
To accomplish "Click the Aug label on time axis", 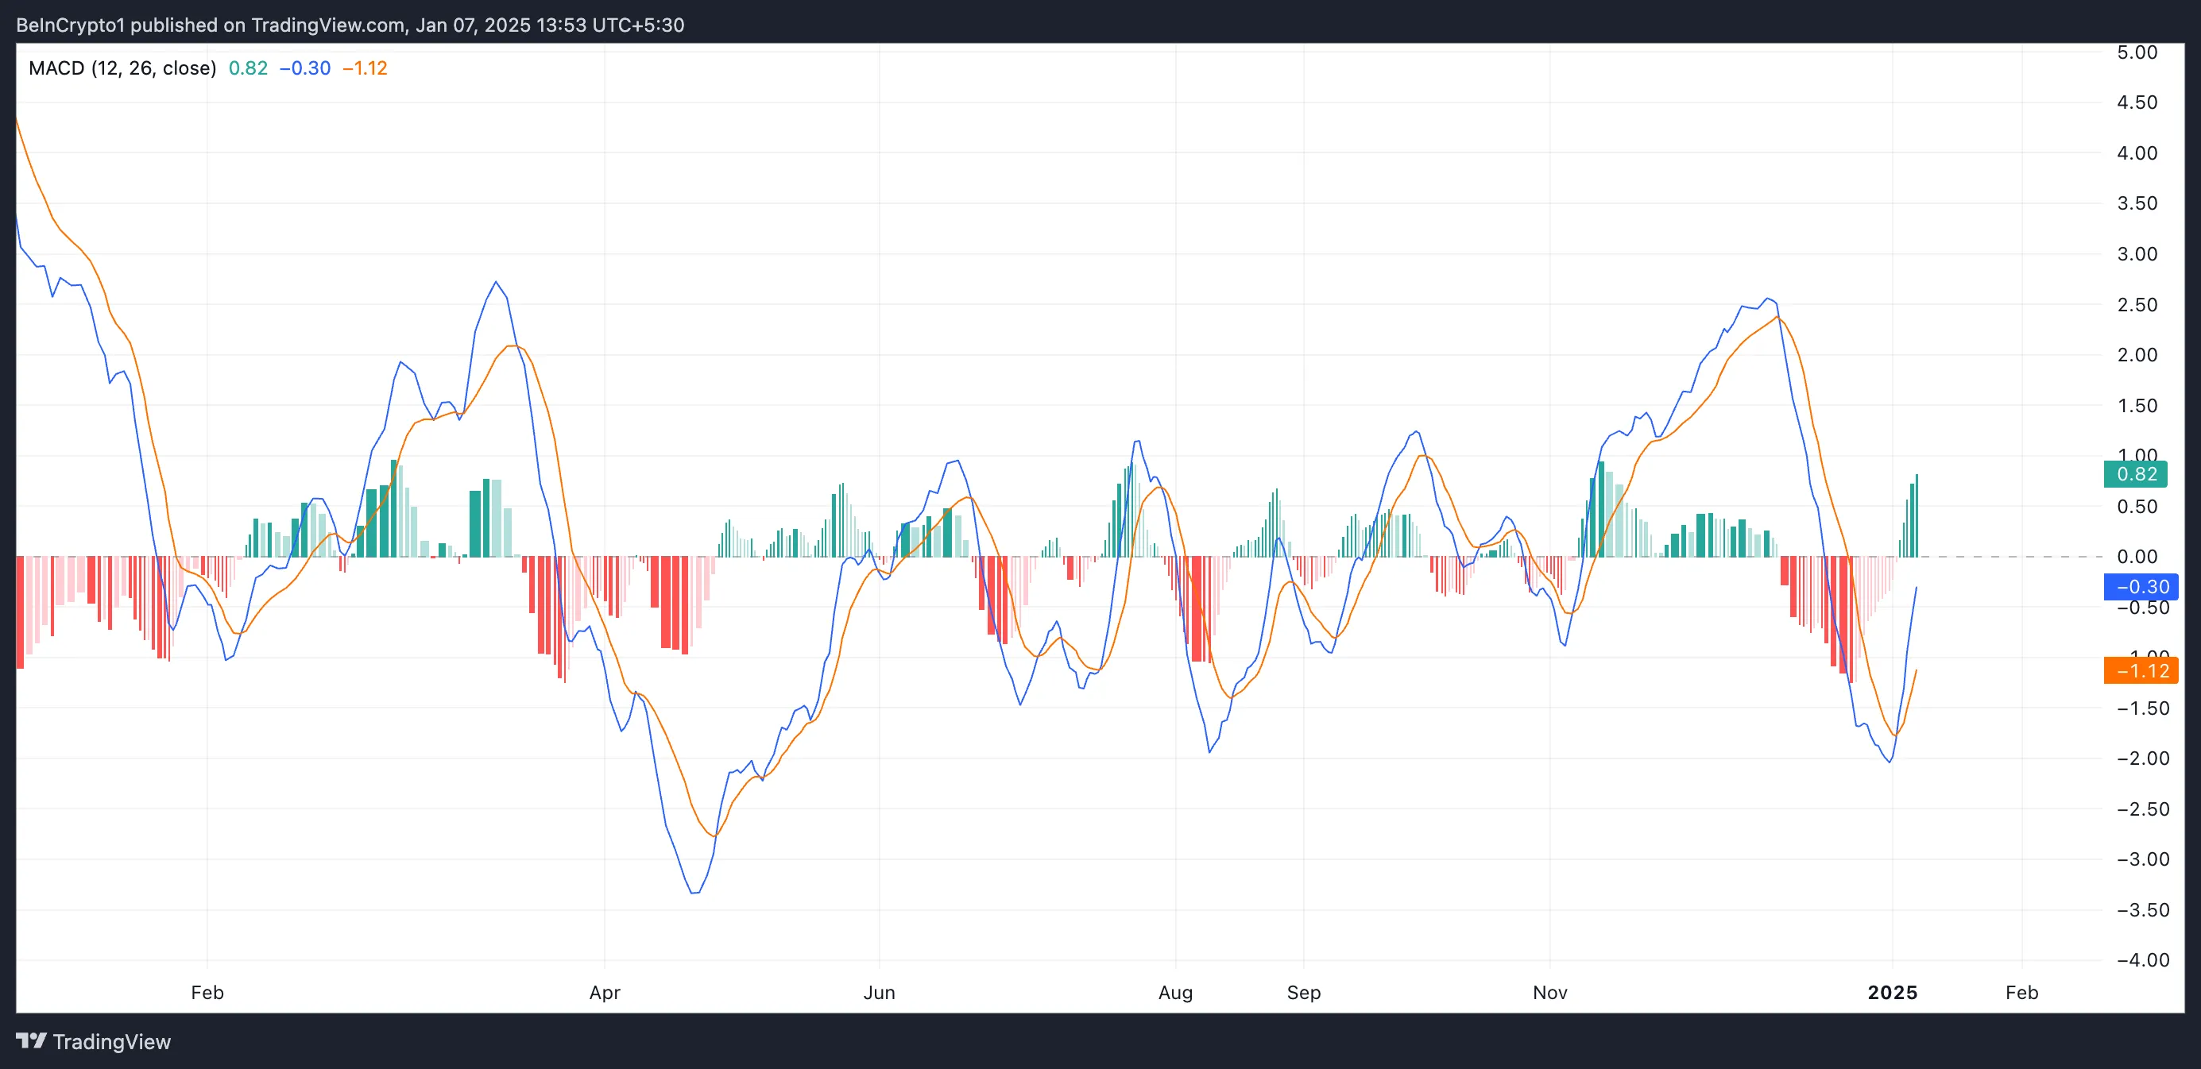I will pos(1176,992).
